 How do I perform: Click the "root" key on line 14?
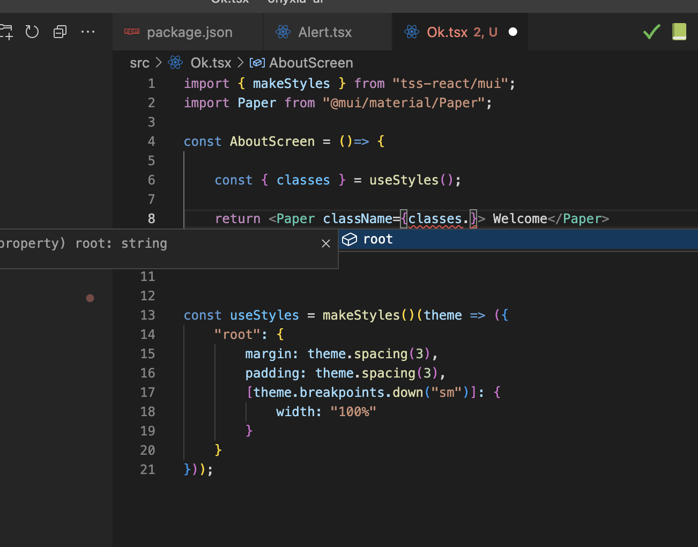(x=237, y=335)
